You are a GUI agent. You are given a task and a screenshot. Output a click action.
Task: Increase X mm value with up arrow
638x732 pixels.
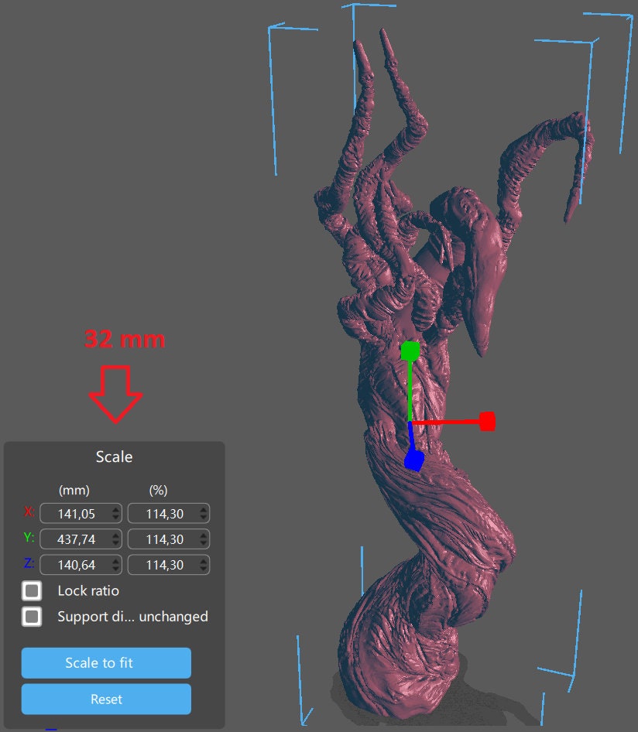(x=116, y=509)
